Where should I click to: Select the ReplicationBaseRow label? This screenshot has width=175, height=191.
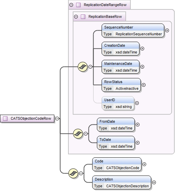pos(105,16)
